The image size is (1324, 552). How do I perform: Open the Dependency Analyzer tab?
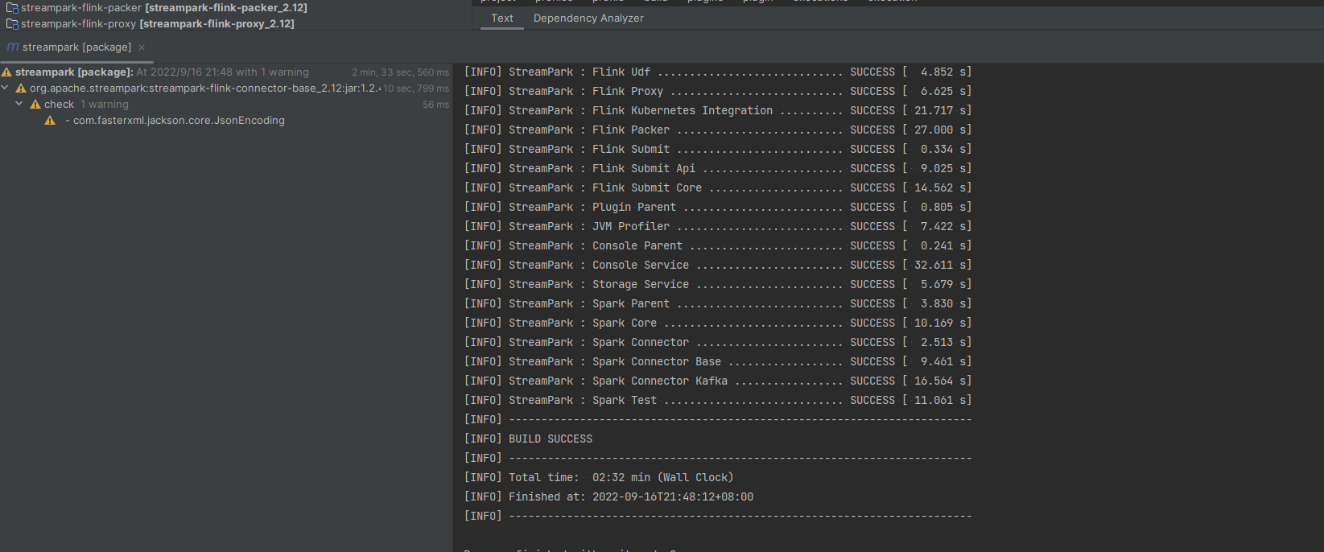[x=588, y=18]
